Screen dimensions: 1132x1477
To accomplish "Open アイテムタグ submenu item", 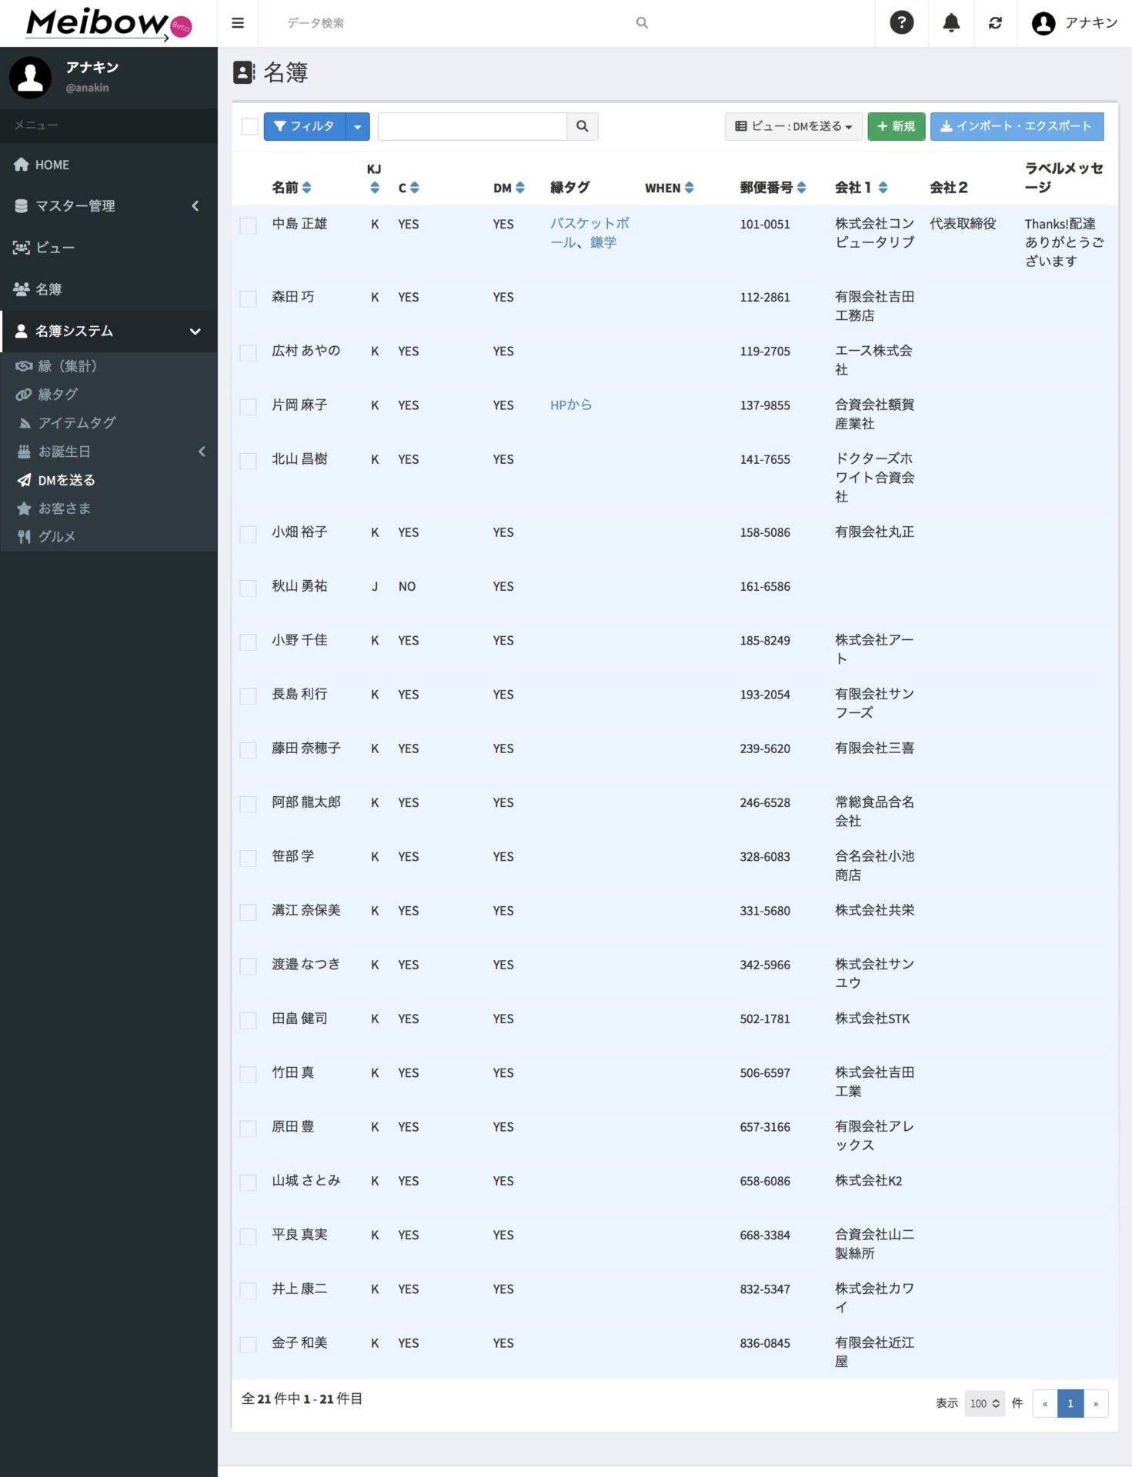I will point(109,423).
